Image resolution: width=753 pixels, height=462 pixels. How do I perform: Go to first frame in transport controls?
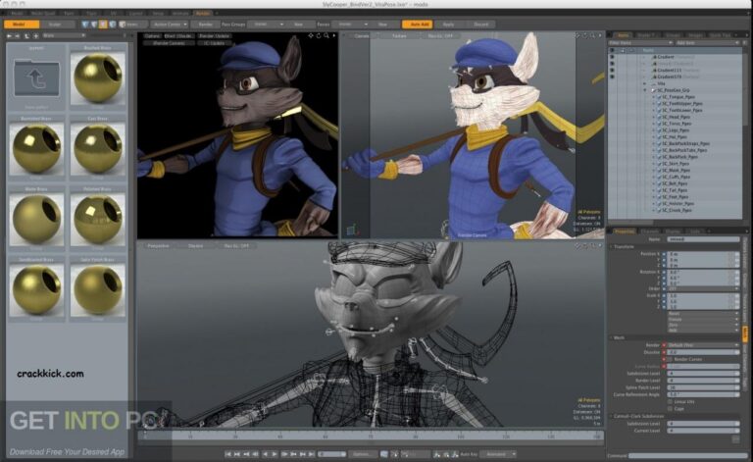point(228,454)
